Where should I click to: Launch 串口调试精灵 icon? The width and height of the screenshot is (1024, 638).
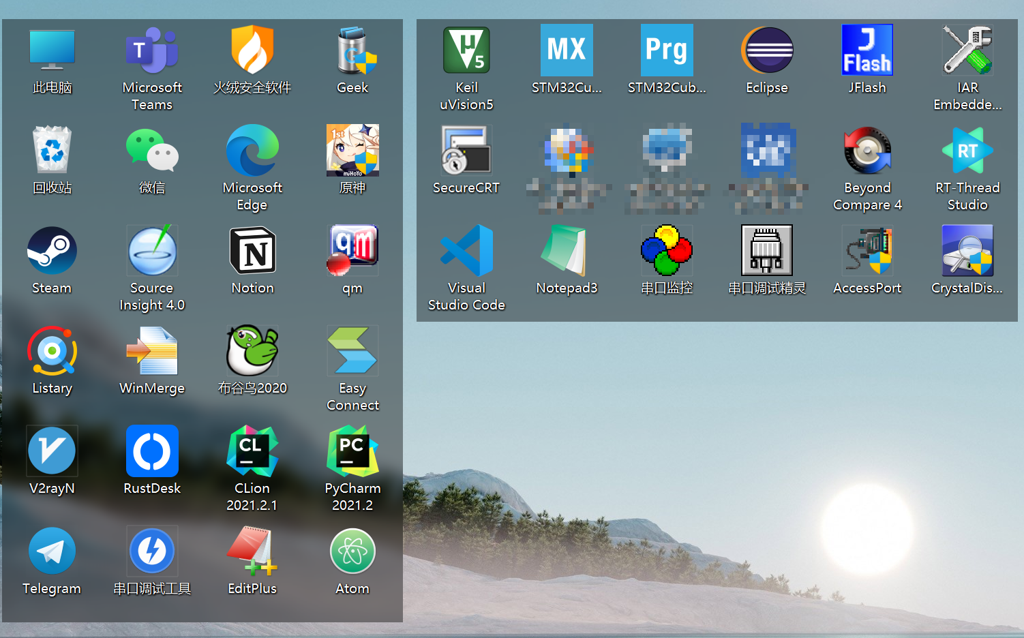(767, 251)
